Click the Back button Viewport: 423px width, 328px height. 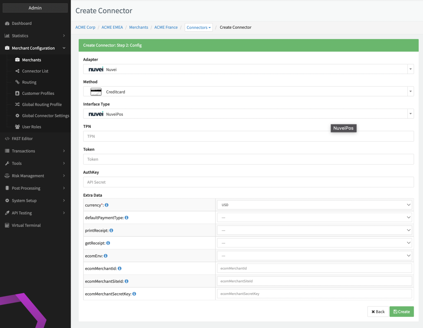point(378,312)
